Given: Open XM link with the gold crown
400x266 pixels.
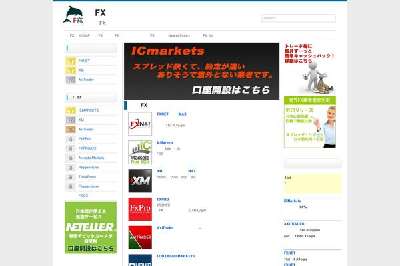Looking at the screenshot, I should point(81,70).
